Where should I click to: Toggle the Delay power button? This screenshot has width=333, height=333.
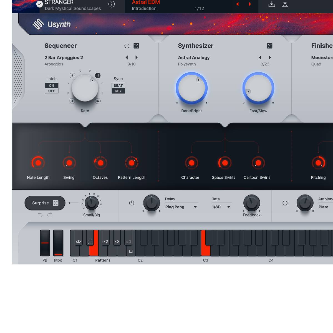pyautogui.click(x=132, y=203)
